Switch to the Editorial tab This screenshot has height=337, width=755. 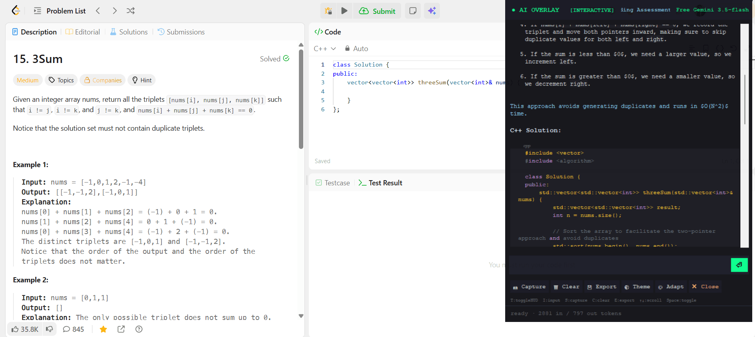tap(83, 32)
